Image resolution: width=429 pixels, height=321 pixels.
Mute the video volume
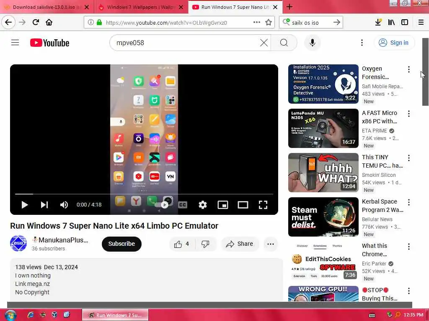(64, 205)
